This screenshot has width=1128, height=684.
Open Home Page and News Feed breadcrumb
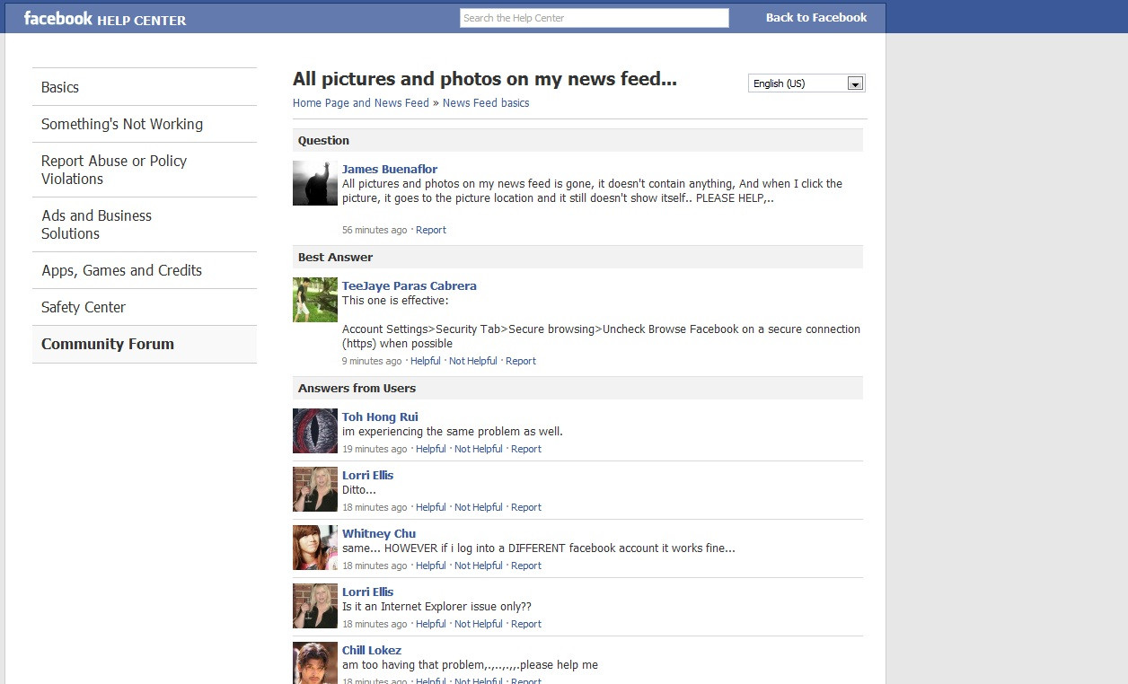click(x=360, y=103)
